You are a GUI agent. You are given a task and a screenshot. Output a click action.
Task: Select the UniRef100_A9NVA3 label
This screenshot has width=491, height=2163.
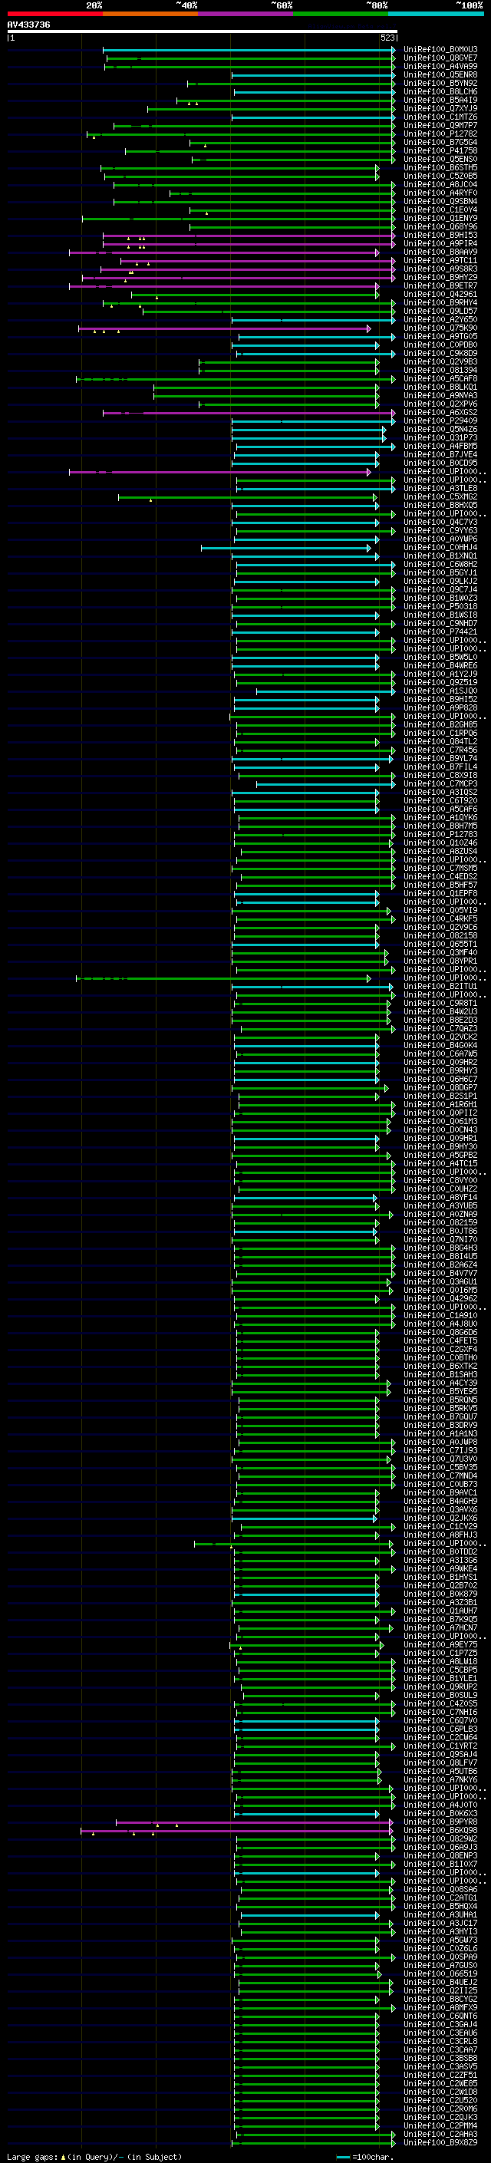click(440, 395)
